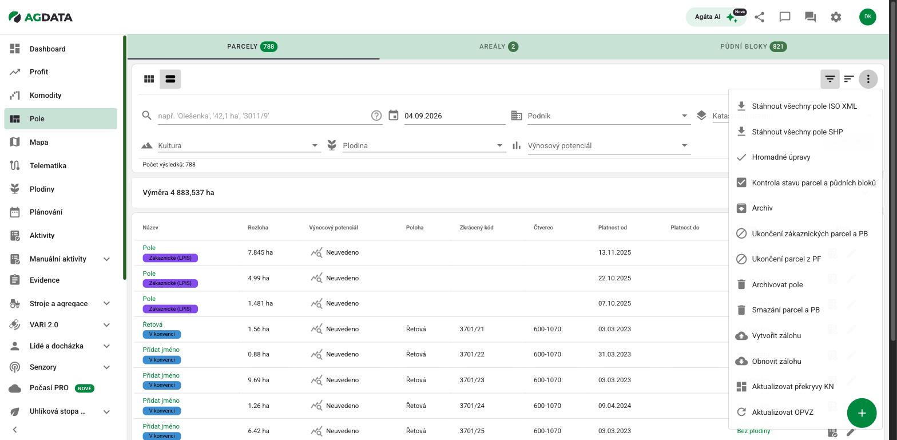Open the forum messages icon in header
Screen dimensions: 897x440
coord(810,17)
